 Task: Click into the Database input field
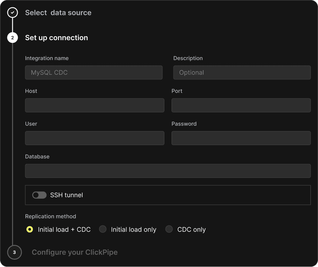click(x=168, y=171)
